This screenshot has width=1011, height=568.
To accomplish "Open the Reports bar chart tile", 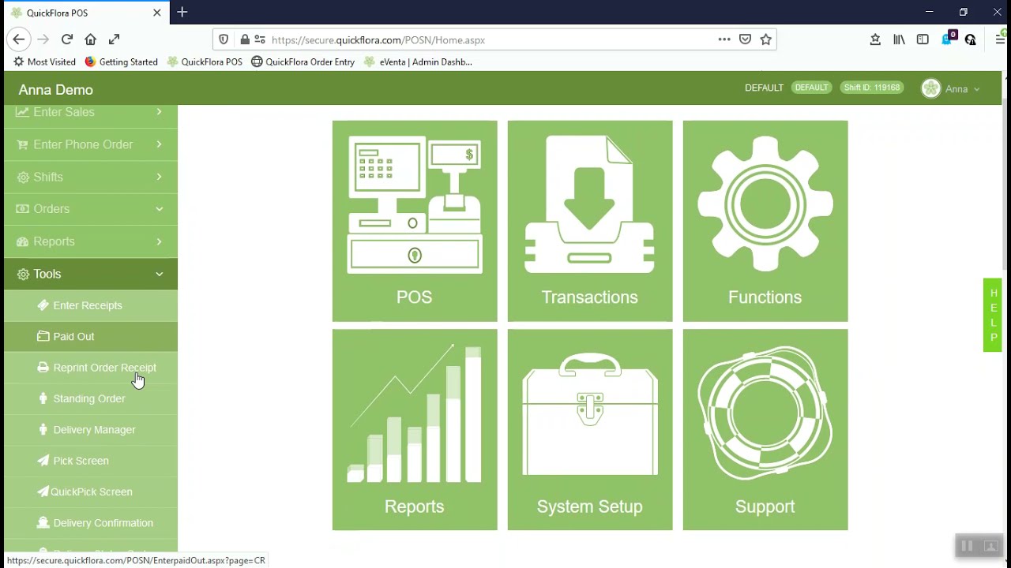I will click(415, 430).
